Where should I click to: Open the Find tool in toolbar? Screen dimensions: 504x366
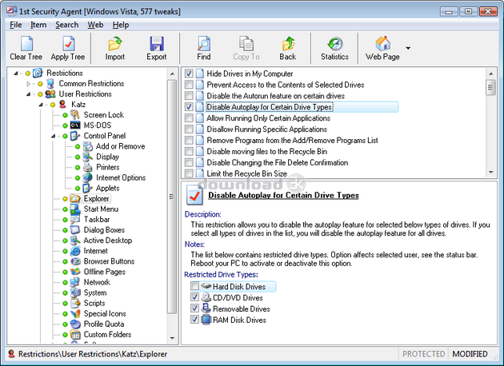tap(204, 44)
